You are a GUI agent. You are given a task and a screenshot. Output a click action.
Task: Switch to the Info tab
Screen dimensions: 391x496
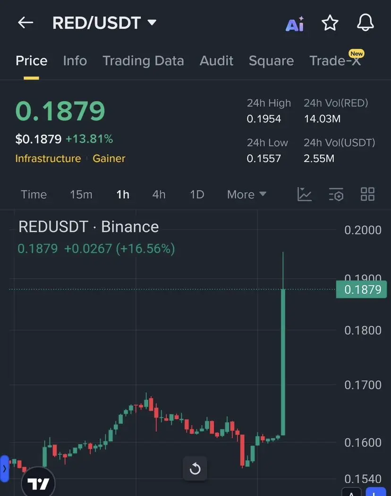tap(75, 61)
